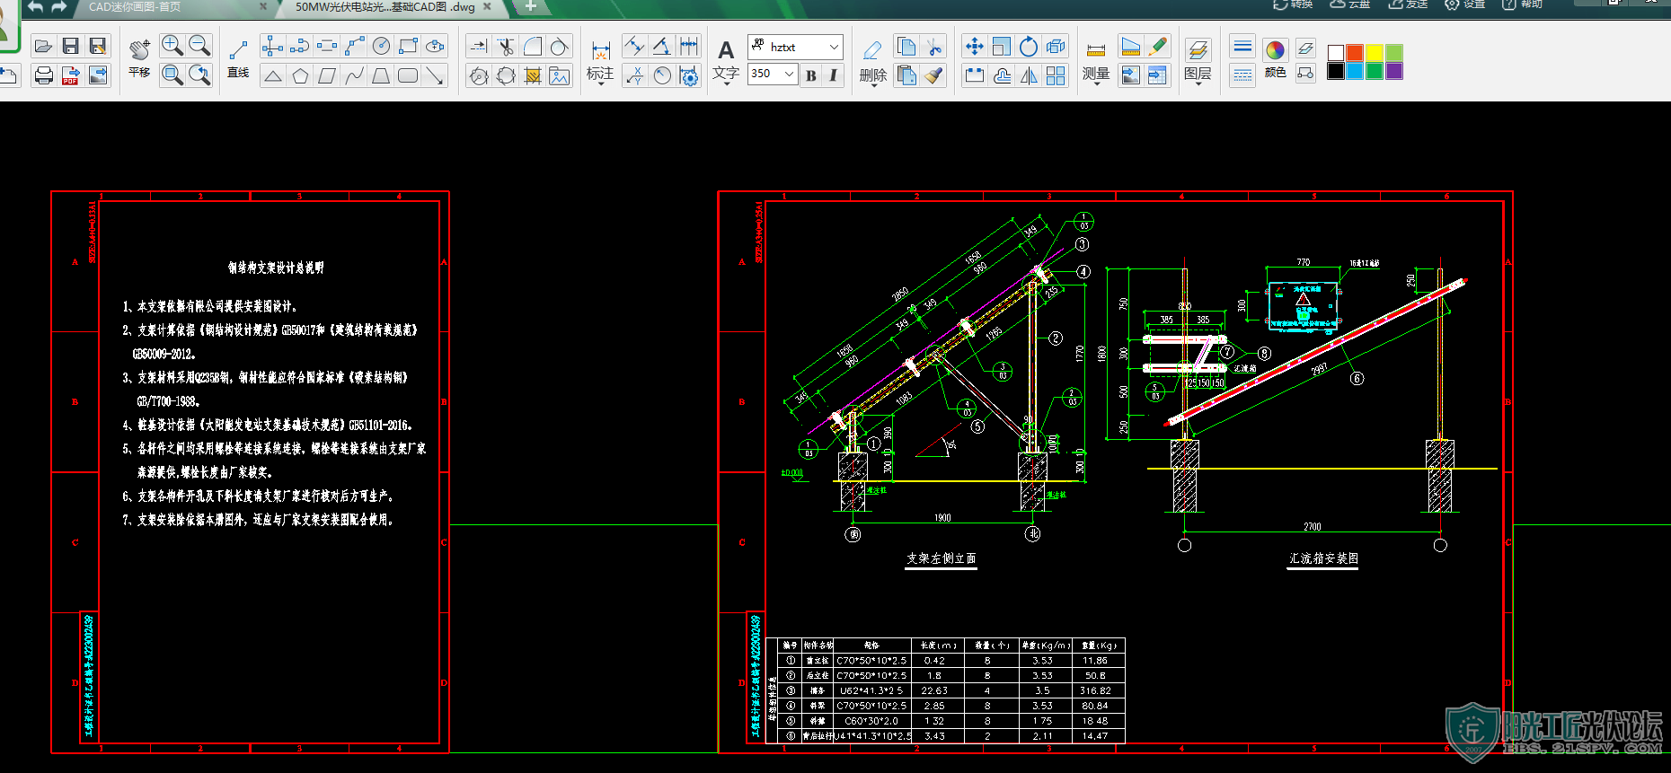Open the 设置 settings menu
The height and width of the screenshot is (773, 1671).
(x=1465, y=4)
